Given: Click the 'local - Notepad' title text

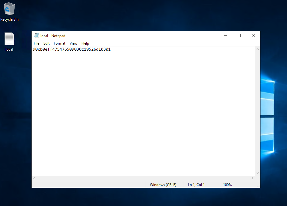Looking at the screenshot, I should click(53, 36).
